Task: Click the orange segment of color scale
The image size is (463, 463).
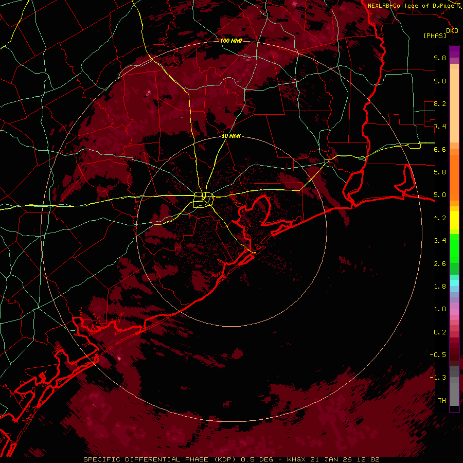Action: click(454, 177)
